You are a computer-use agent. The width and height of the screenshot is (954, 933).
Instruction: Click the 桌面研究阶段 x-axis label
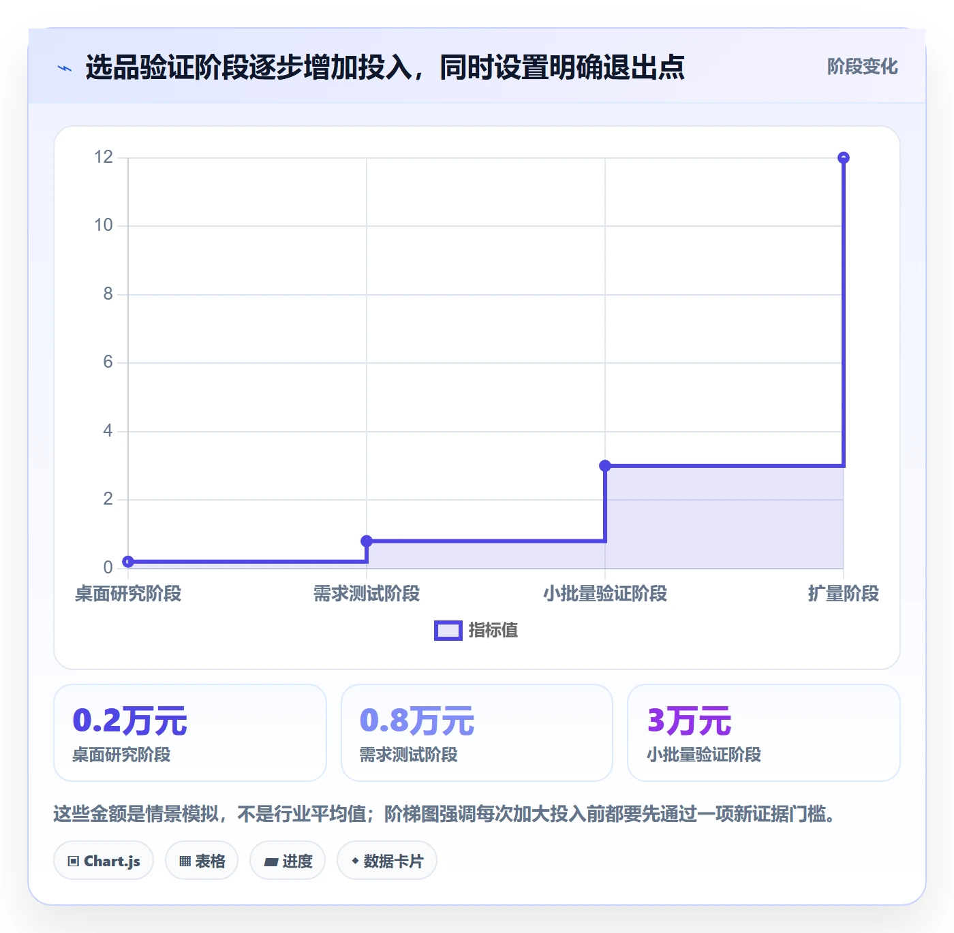[x=128, y=594]
